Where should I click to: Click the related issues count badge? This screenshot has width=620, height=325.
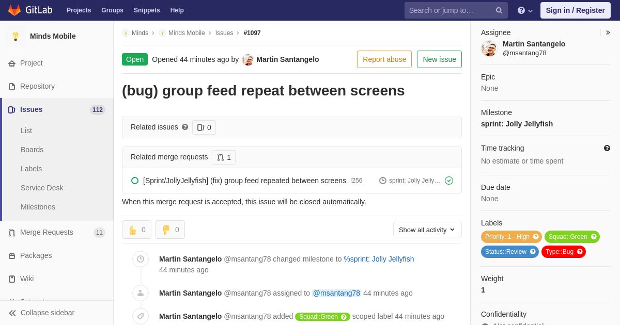coord(204,127)
